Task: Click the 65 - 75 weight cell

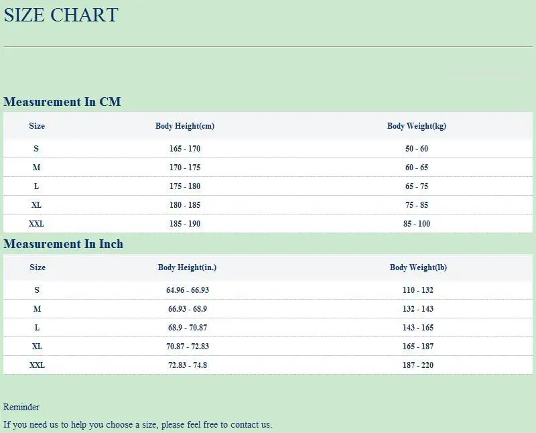Action: click(x=416, y=186)
